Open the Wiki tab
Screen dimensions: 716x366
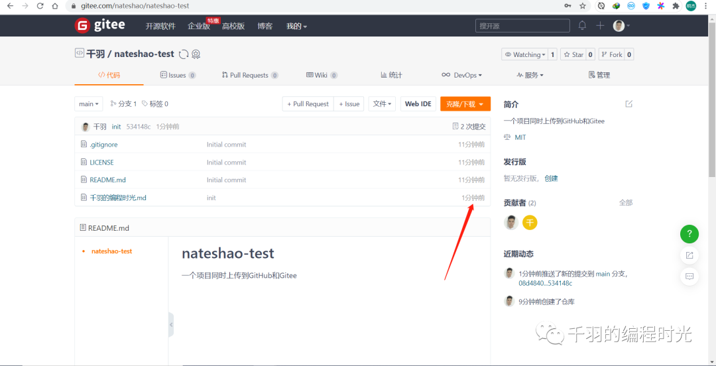tap(322, 75)
